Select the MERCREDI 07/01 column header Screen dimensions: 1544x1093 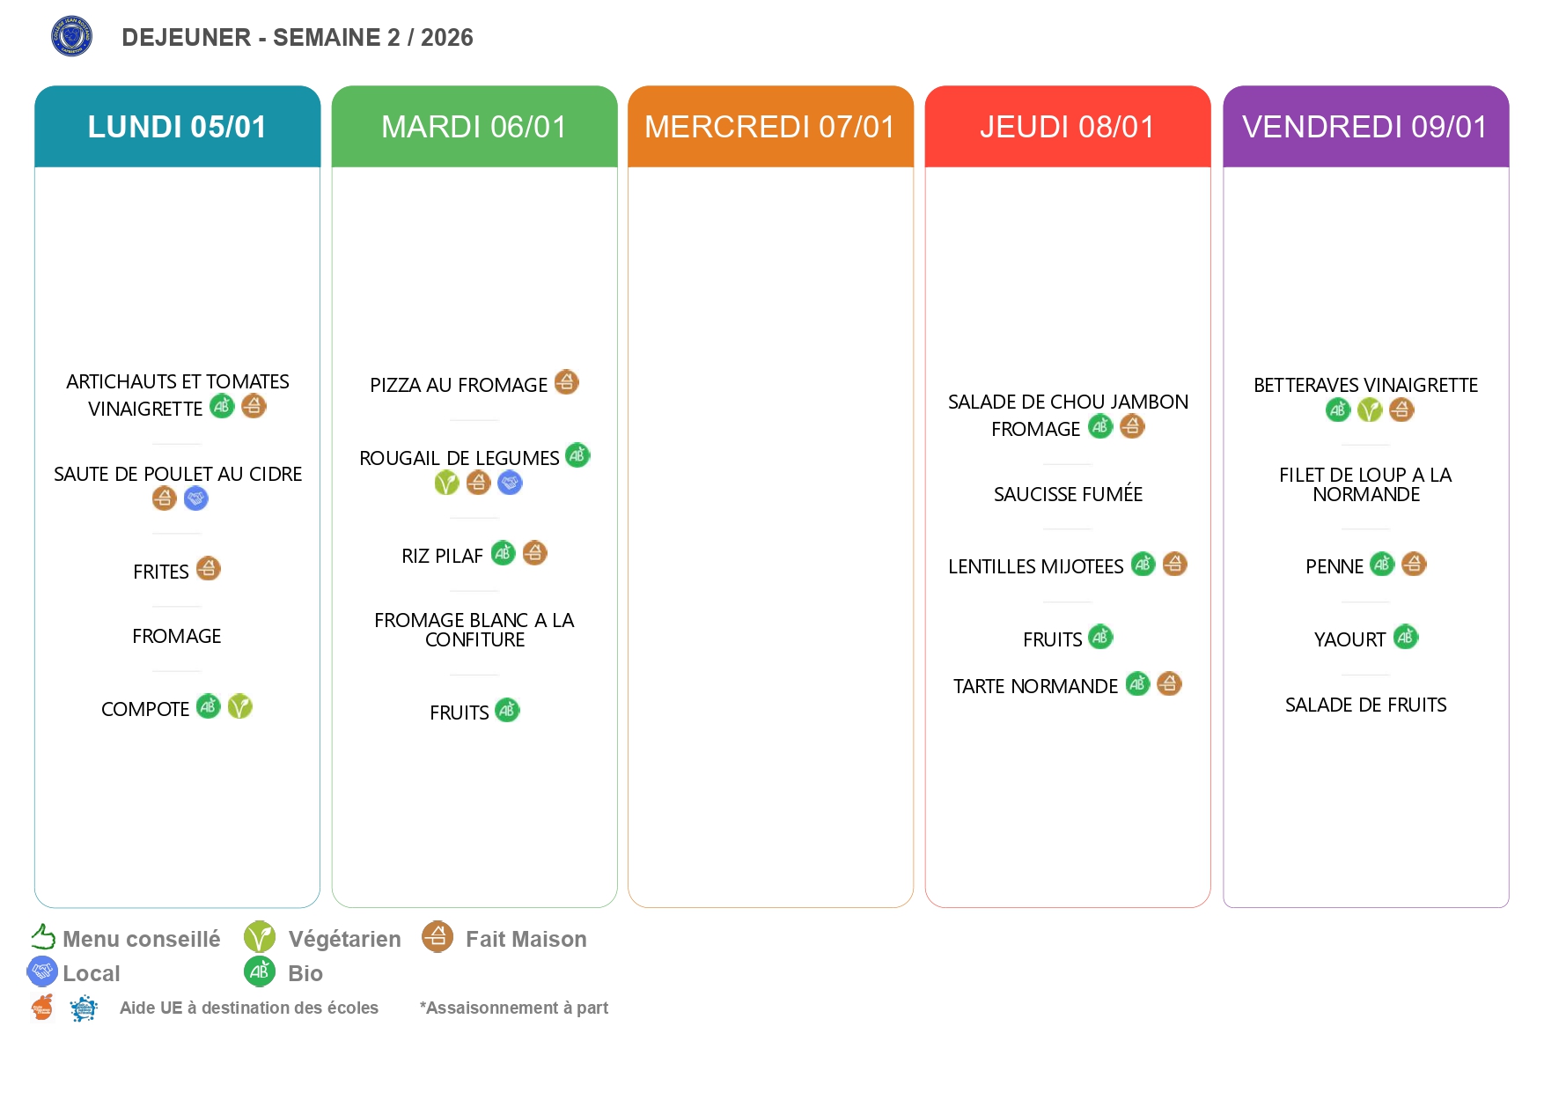pyautogui.click(x=770, y=127)
